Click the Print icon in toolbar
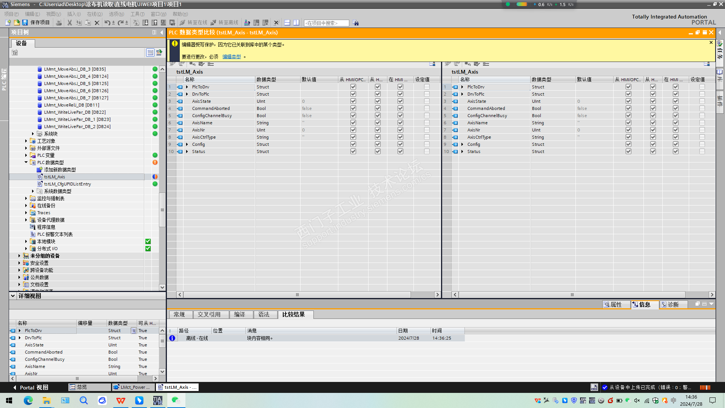The height and width of the screenshot is (408, 725). click(x=59, y=23)
